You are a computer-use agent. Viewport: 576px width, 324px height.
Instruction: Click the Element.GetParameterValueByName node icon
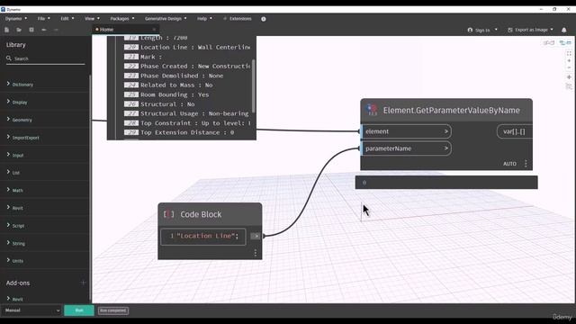[372, 110]
